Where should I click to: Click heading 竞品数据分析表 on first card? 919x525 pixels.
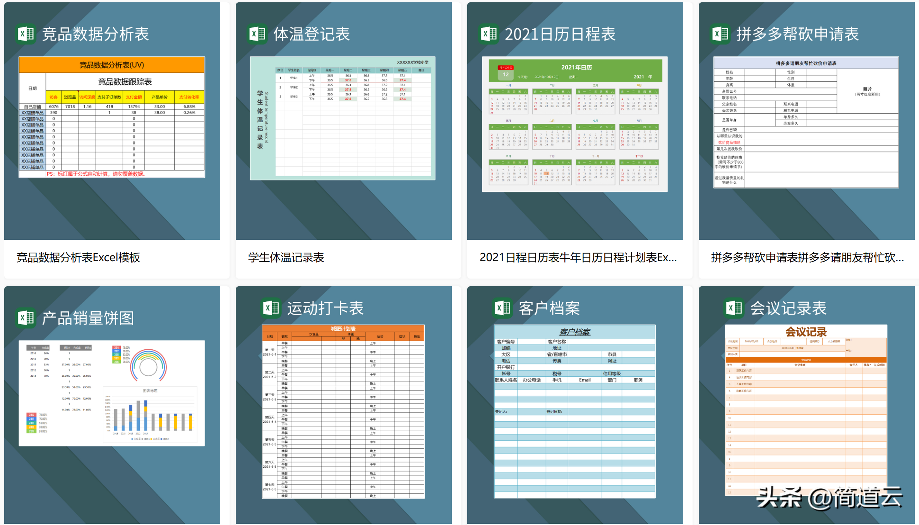96,34
